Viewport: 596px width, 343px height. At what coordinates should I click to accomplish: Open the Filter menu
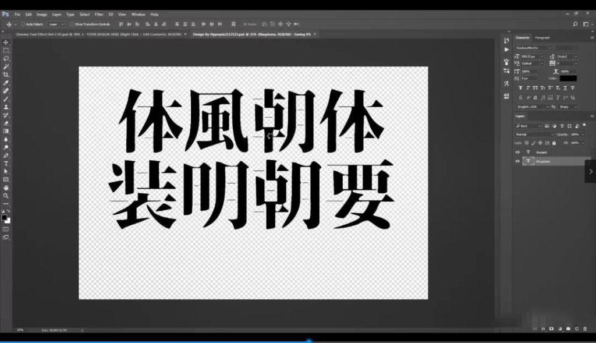point(99,14)
